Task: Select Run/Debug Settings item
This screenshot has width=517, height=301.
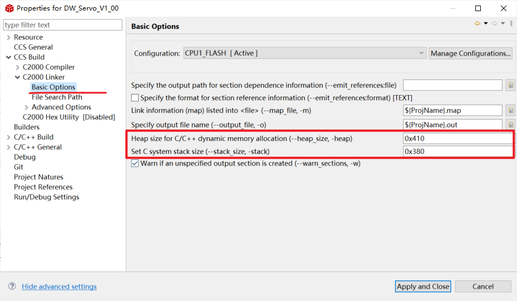Action: pyautogui.click(x=47, y=197)
